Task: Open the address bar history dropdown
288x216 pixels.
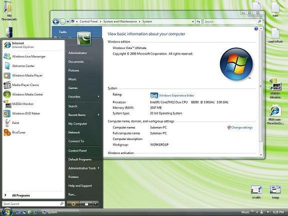Action: click(x=193, y=22)
